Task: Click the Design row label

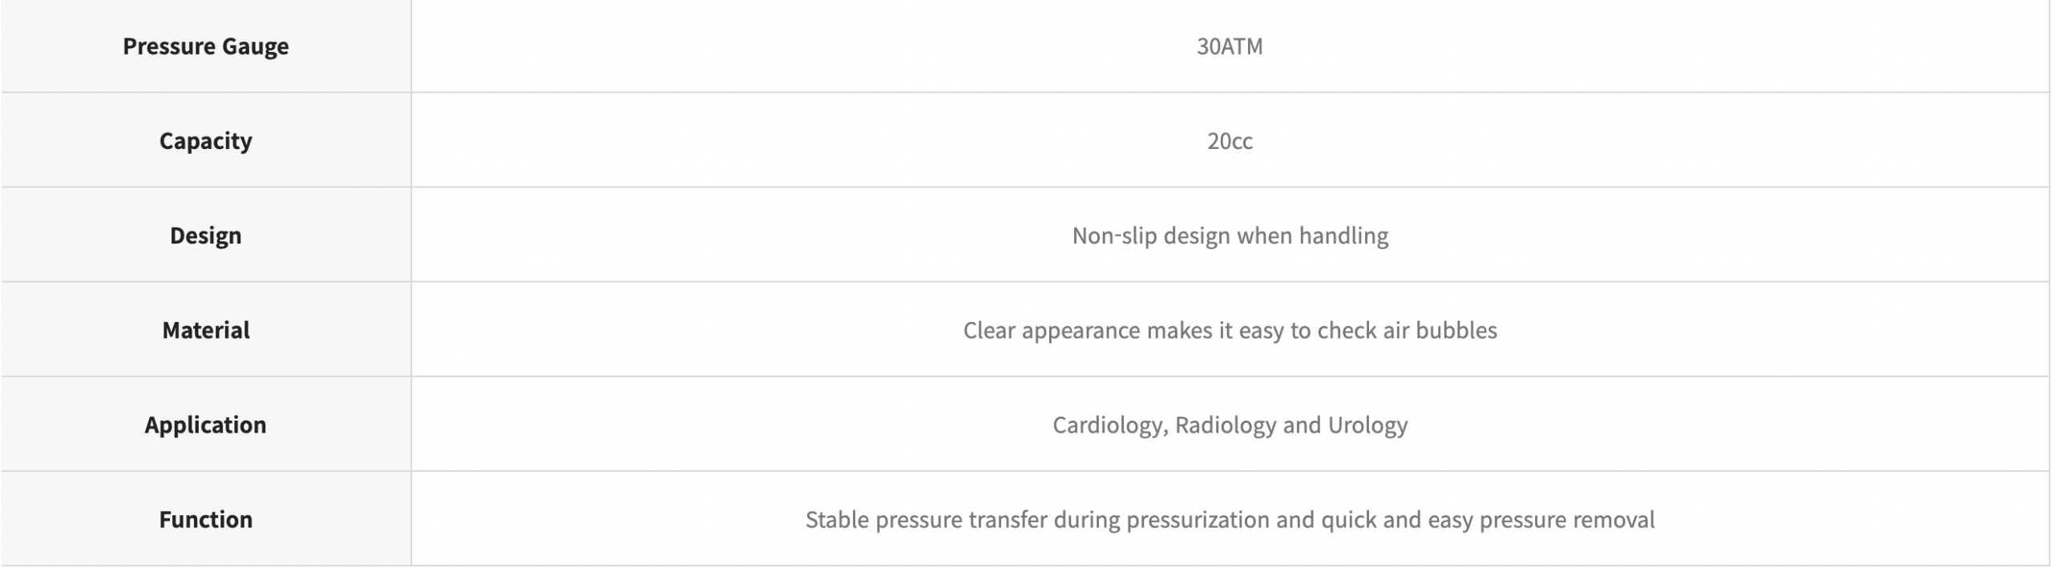Action: tap(205, 236)
